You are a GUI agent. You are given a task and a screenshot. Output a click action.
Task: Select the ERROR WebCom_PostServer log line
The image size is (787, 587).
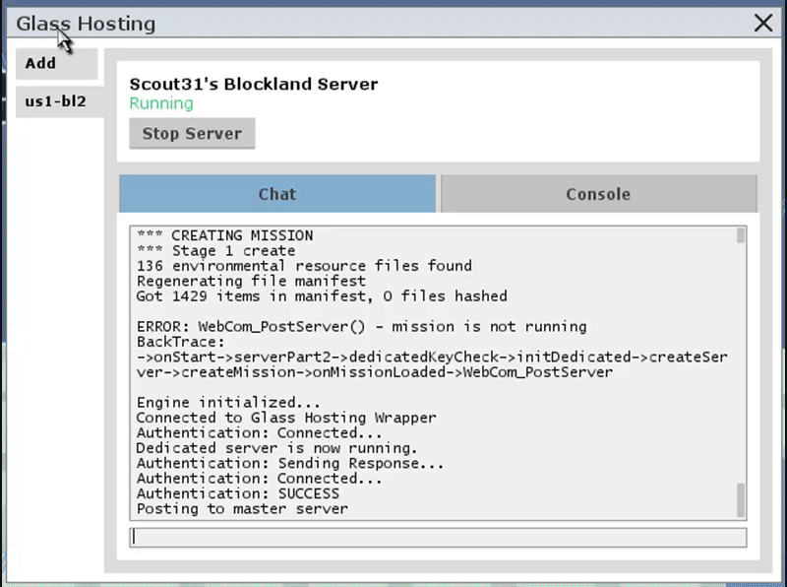click(x=361, y=327)
